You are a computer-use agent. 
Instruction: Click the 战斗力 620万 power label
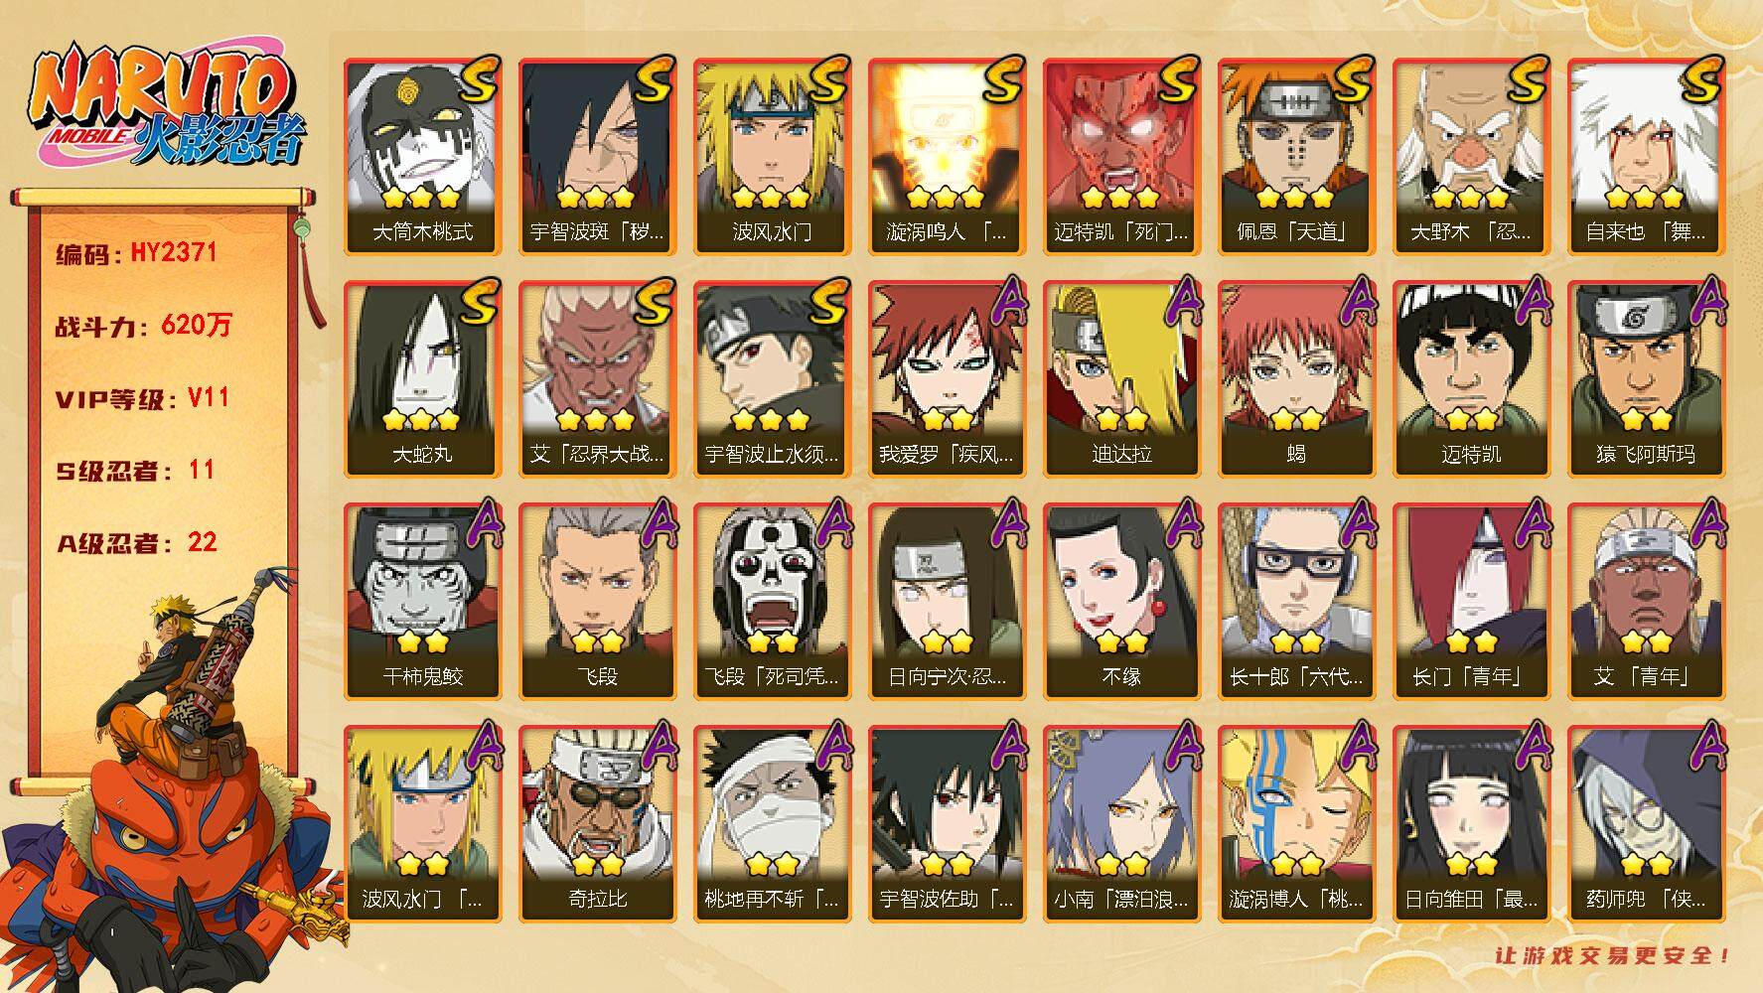coord(143,325)
